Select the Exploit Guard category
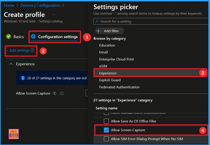The width and height of the screenshot is (210, 145). click(x=110, y=80)
